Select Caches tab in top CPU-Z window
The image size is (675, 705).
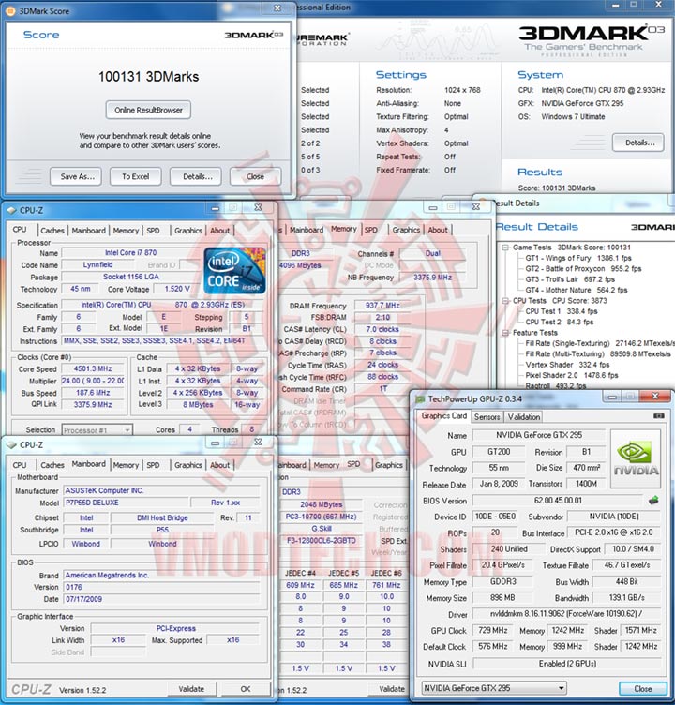point(52,231)
